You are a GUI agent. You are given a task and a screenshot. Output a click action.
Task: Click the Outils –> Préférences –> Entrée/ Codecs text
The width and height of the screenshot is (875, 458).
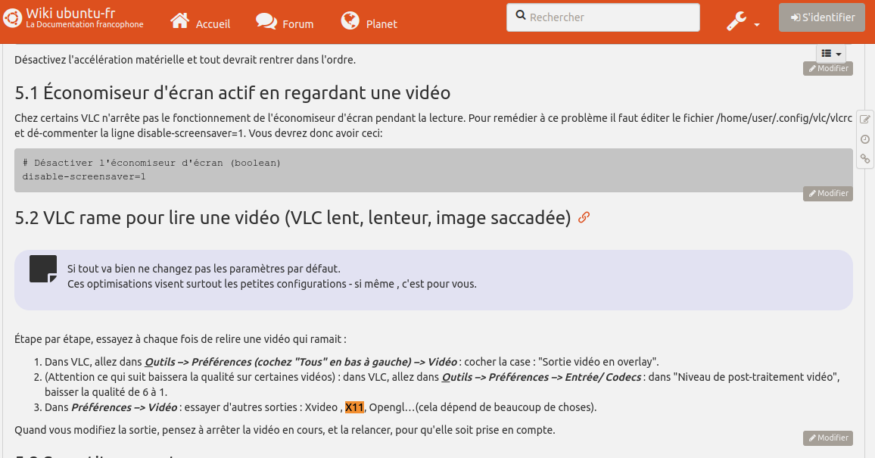(541, 377)
